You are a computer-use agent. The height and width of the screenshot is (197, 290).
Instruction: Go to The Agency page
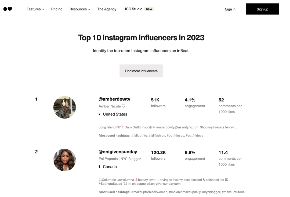pos(107,9)
